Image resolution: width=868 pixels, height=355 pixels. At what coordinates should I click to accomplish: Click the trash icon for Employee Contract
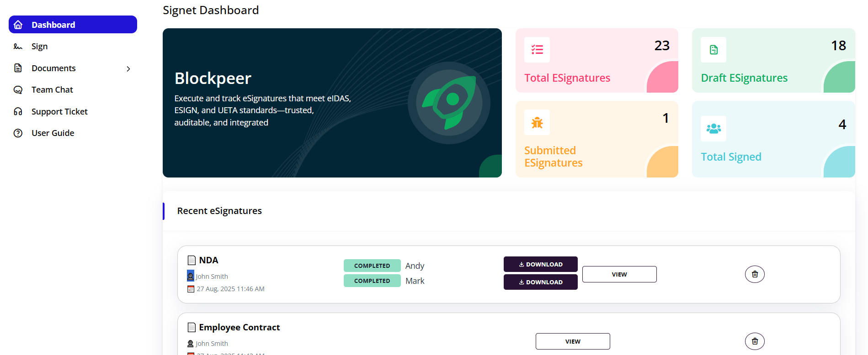755,341
